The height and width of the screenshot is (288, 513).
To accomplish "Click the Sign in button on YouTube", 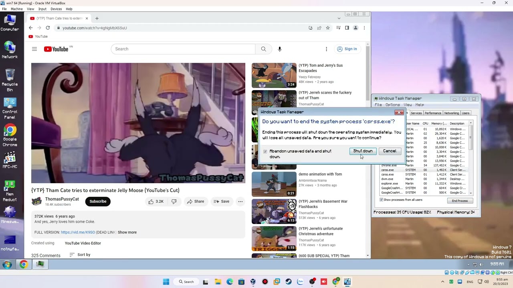I will click(347, 49).
